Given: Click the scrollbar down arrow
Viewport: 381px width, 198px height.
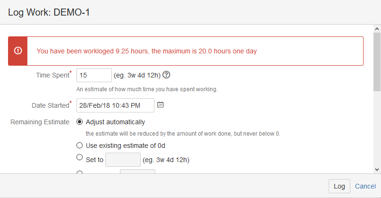Looking at the screenshot, I should click(x=377, y=169).
